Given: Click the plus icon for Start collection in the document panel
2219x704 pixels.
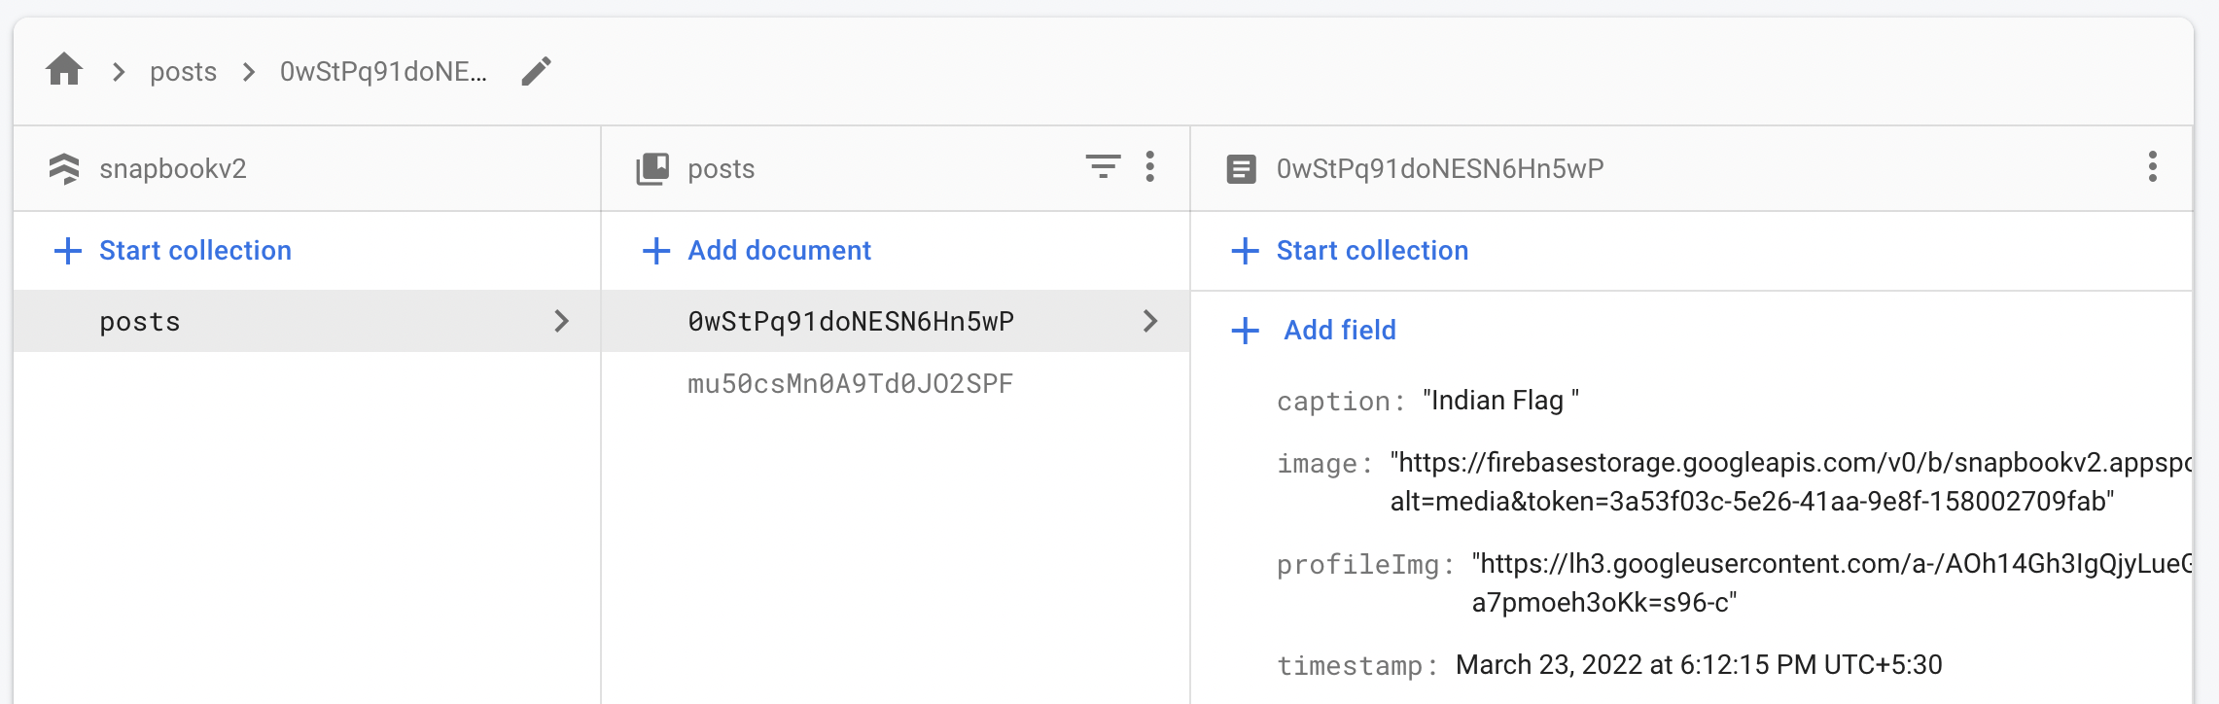Looking at the screenshot, I should pos(1245,251).
